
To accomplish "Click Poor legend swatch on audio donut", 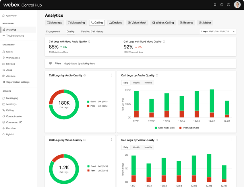I will tap(88, 106).
